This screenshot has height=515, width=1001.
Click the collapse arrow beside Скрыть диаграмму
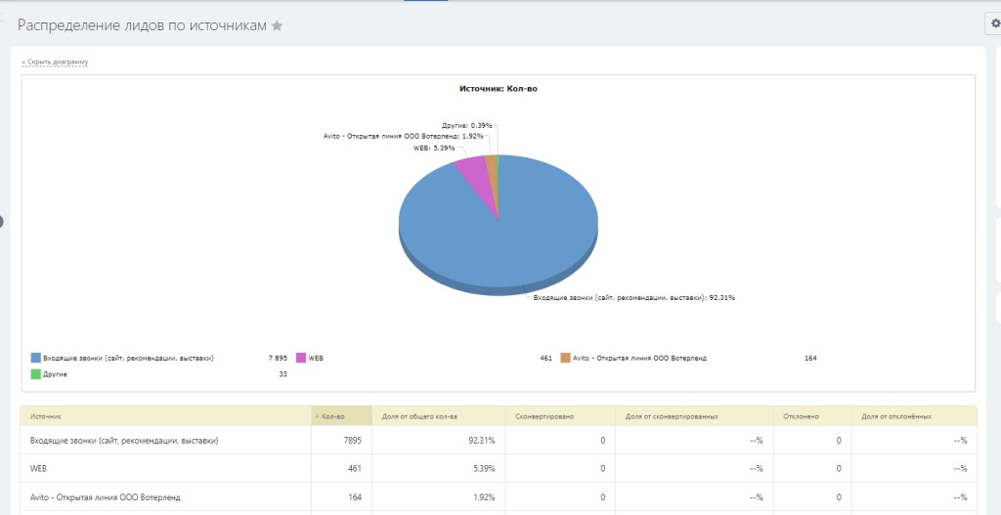point(23,63)
